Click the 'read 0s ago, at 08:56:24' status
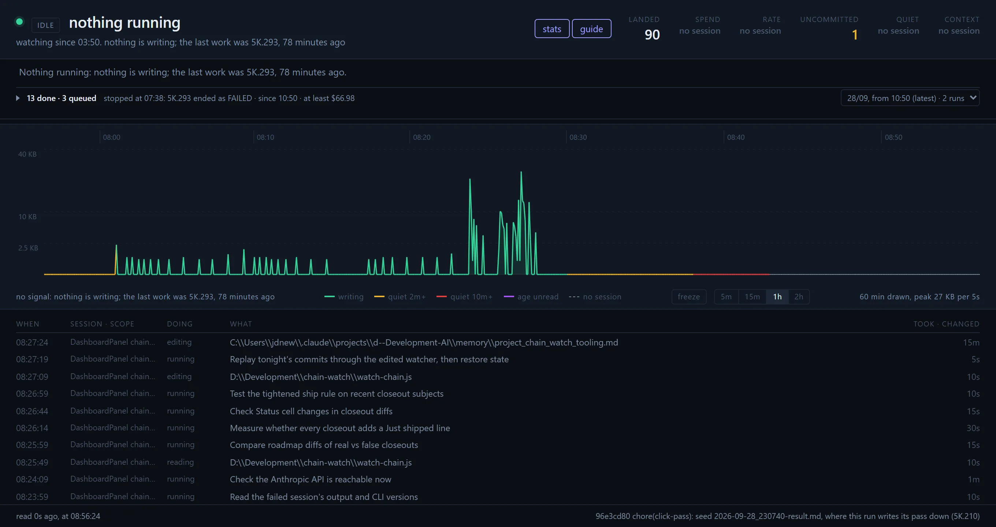Viewport: 996px width, 527px height. [58, 516]
